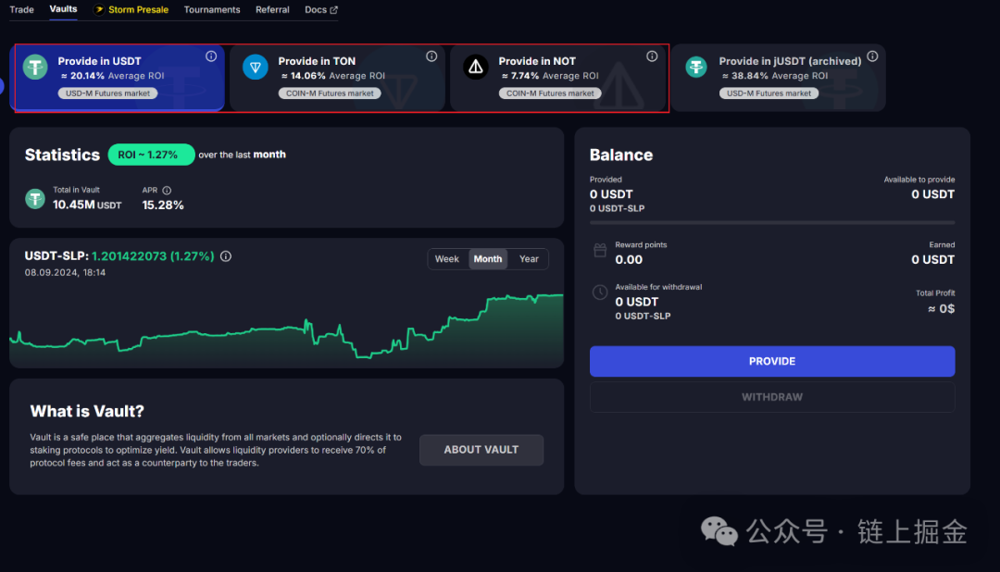1000x572 pixels.
Task: Click the NOT triangle logo on vault card
Action: click(476, 67)
